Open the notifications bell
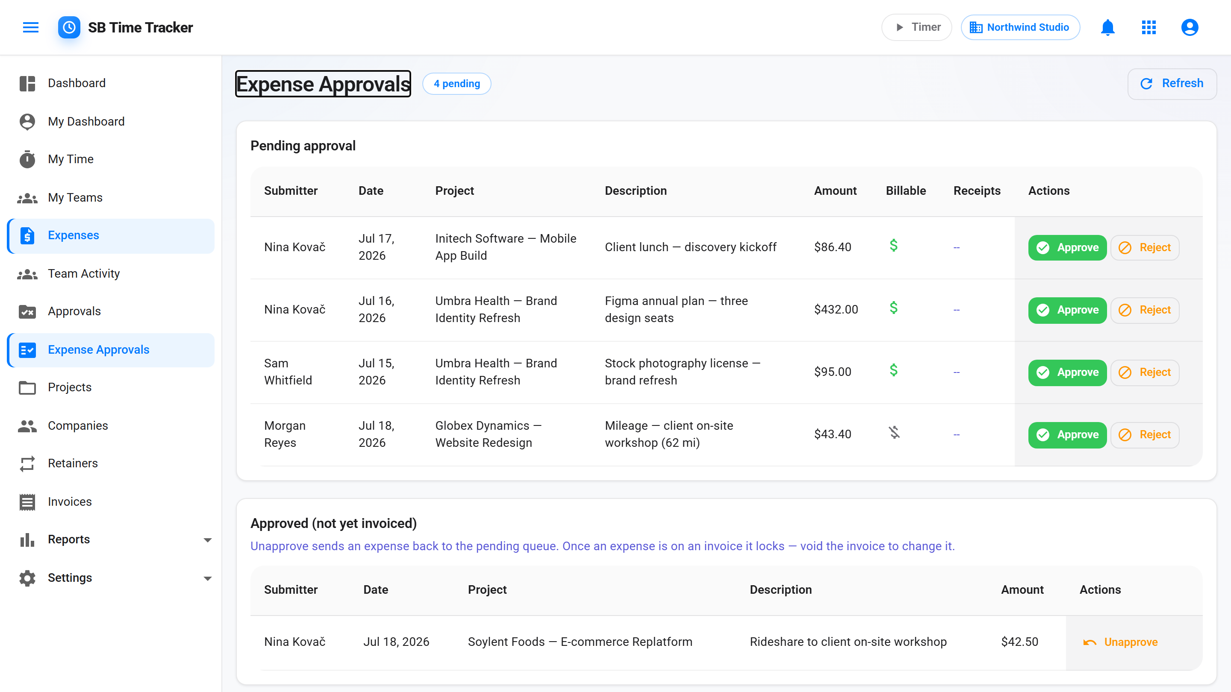Image resolution: width=1231 pixels, height=692 pixels. pyautogui.click(x=1108, y=27)
